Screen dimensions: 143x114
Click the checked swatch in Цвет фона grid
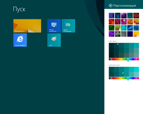coord(116,45)
